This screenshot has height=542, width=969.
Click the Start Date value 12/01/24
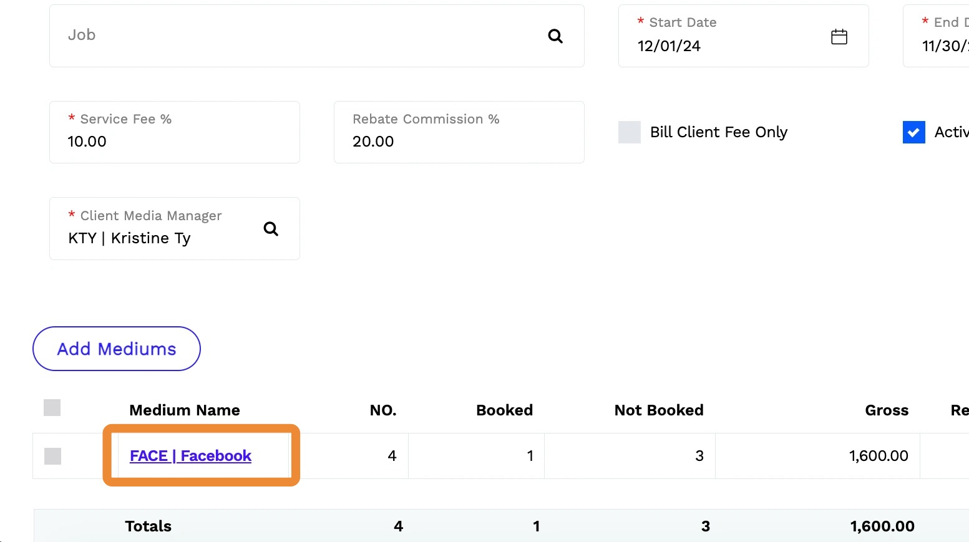[669, 46]
